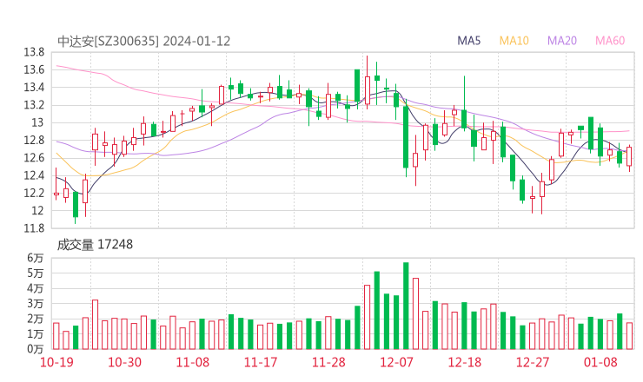Viewport: 643px width, 382px height.
Task: Click the 13.4 price axis label
Action: [x=34, y=88]
